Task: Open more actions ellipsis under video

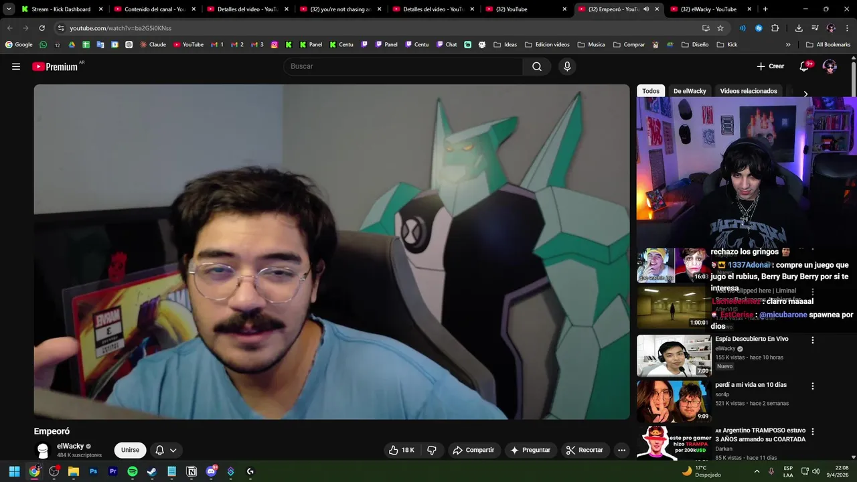Action: 621,450
